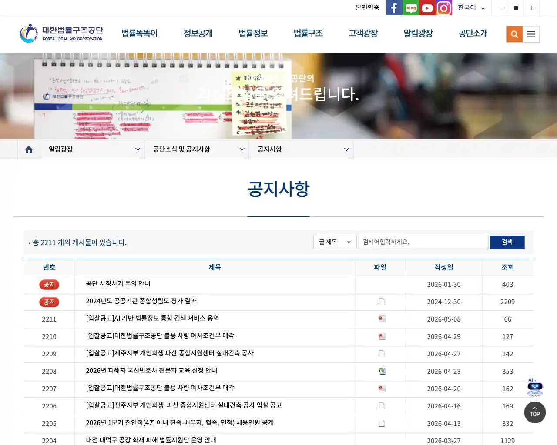Increase font size with plus icon
The image size is (557, 445).
pyautogui.click(x=532, y=8)
